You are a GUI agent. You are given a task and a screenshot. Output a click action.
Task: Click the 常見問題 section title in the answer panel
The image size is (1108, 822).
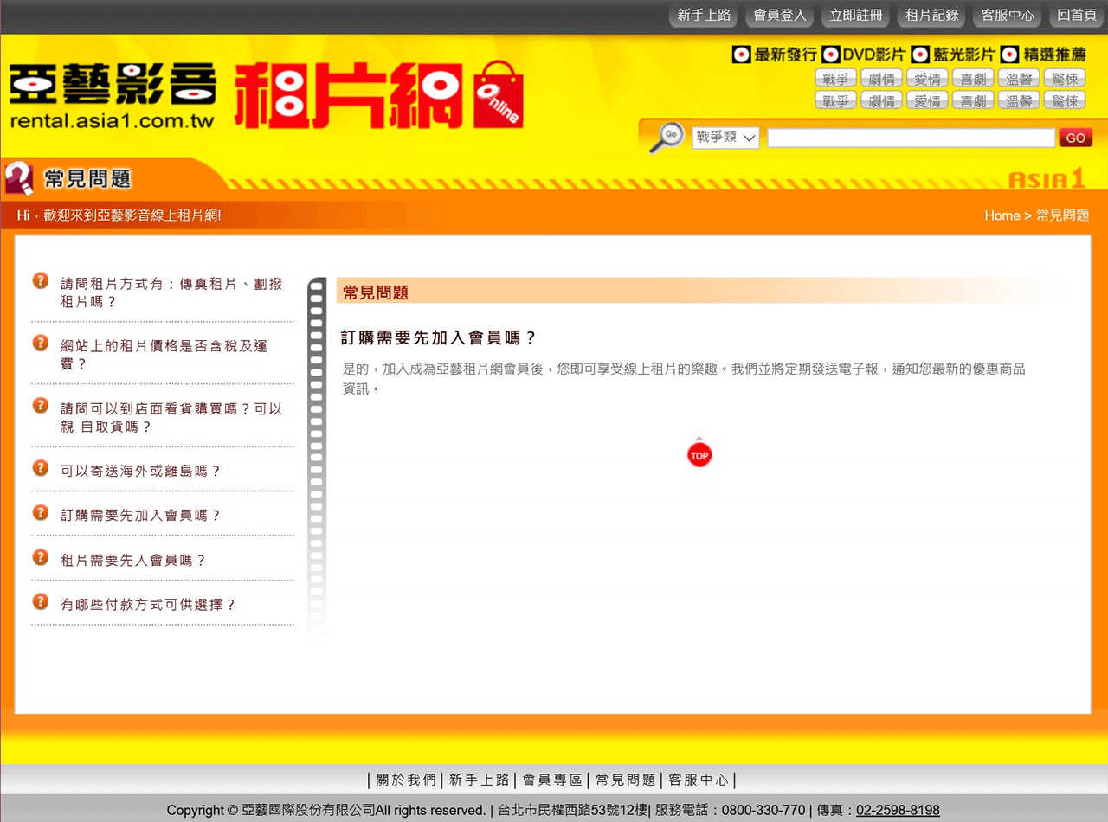(x=376, y=292)
